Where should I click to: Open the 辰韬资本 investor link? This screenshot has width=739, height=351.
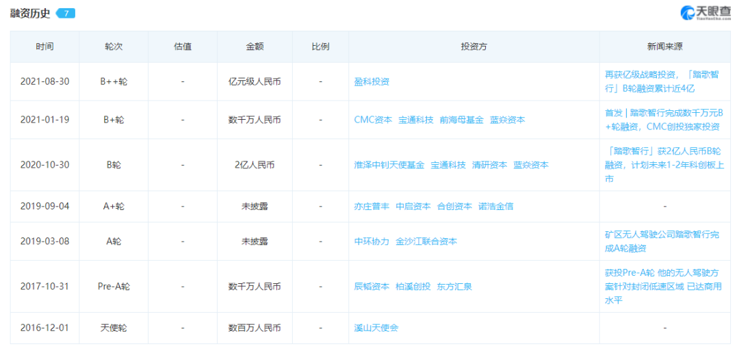tap(372, 287)
